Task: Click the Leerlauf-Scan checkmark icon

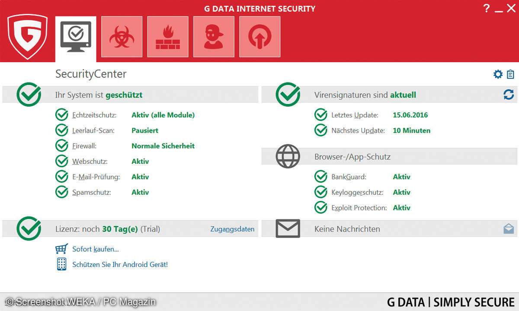Action: [x=62, y=130]
